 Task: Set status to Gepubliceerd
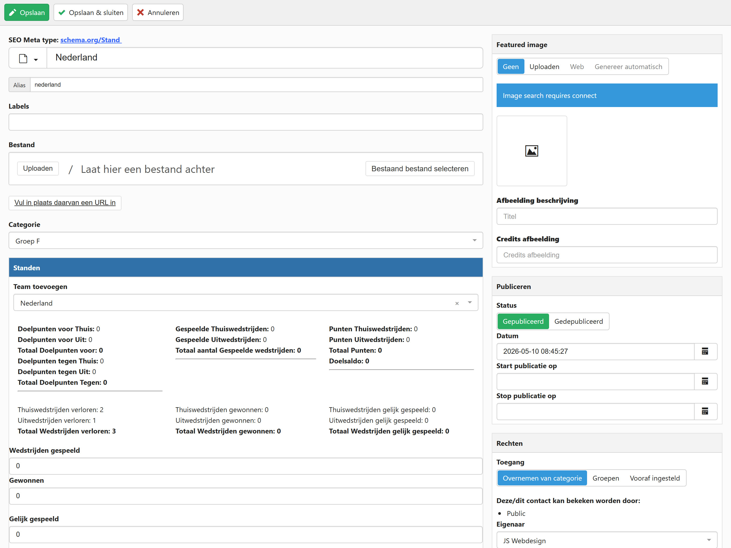[x=523, y=321]
